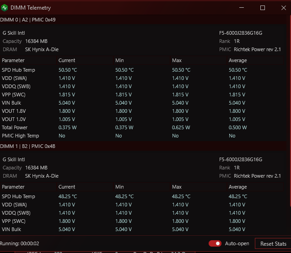Click the 1.800 V current VPP in DIMM 1

67,221
